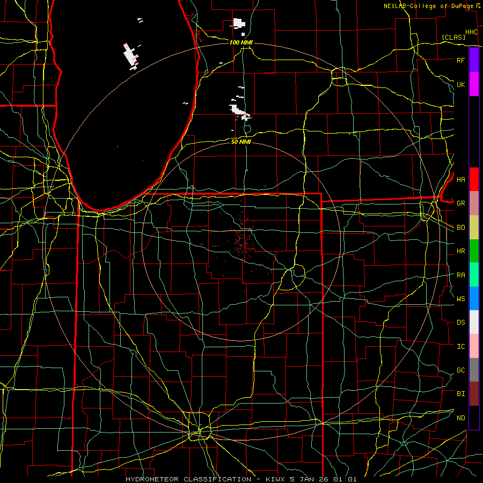The width and height of the screenshot is (483, 483).
Task: Click the HR legend label
Action: coord(460,251)
